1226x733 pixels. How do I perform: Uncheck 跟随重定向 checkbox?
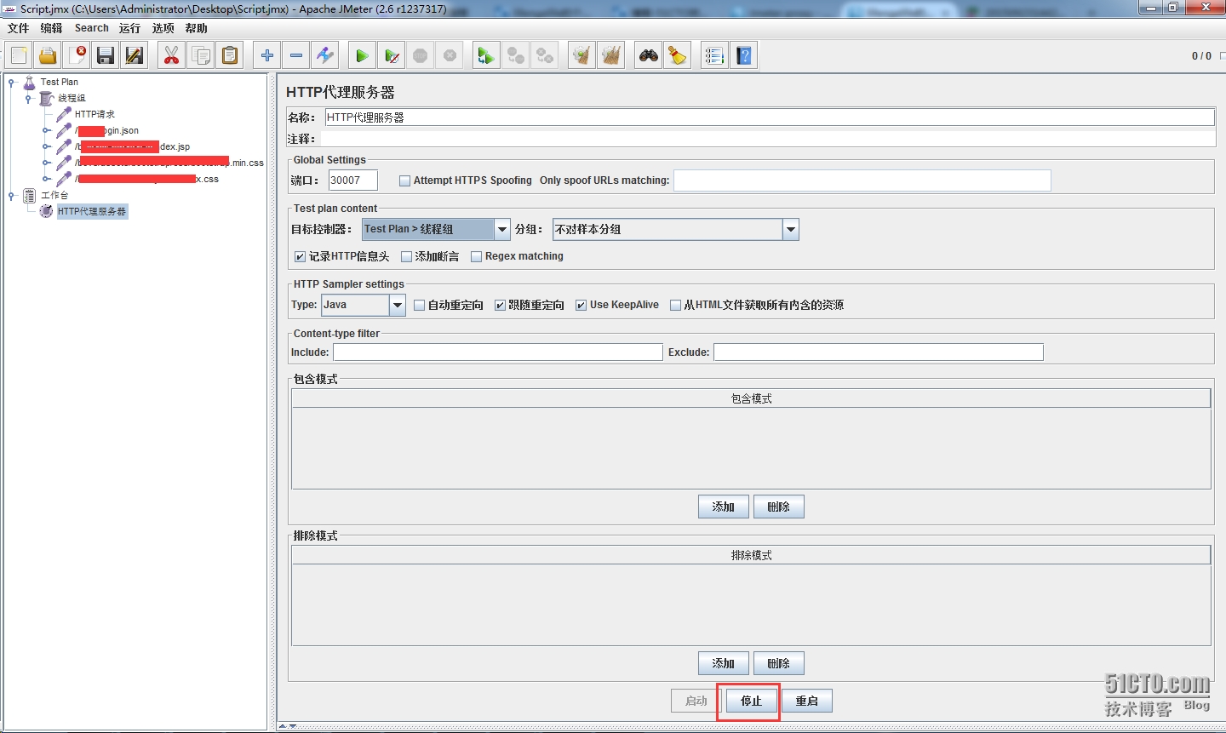[501, 305]
